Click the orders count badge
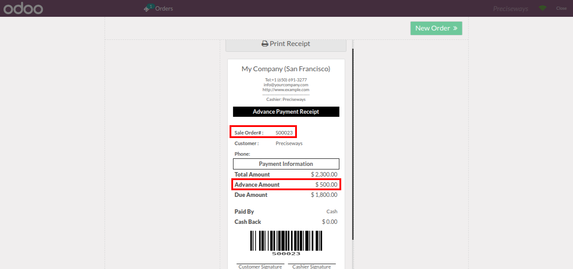Screen dimensions: 573x269 151,6
